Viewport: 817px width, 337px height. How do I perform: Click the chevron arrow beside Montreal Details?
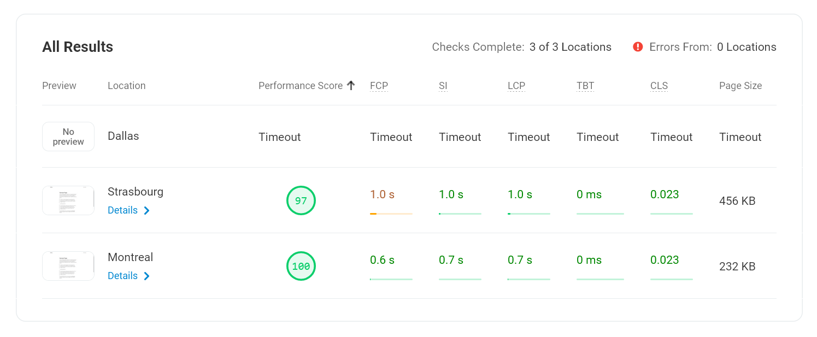coord(146,276)
